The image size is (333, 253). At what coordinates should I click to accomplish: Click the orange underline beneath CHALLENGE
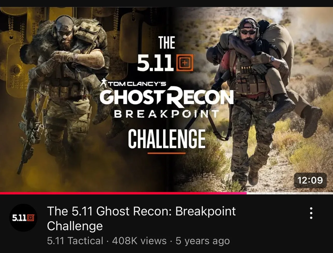(166, 153)
